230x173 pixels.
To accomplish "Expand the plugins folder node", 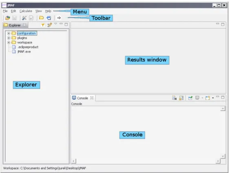I will (x=9, y=38).
